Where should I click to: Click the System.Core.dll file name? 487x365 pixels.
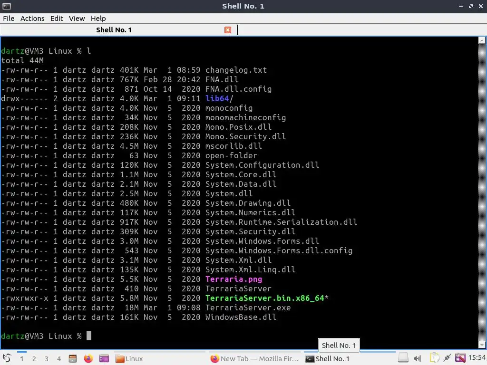click(x=241, y=175)
